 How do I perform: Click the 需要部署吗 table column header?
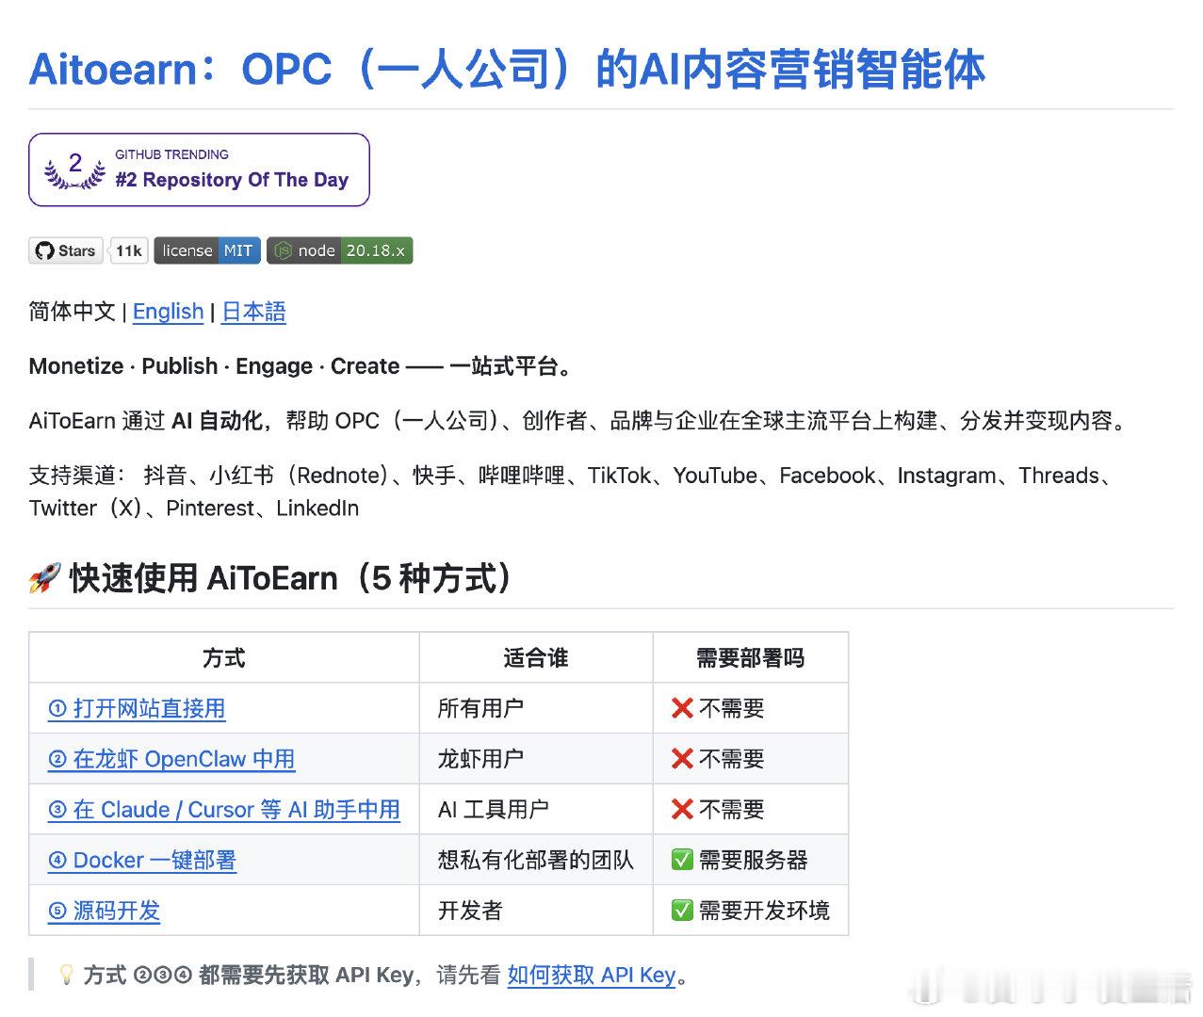click(751, 658)
